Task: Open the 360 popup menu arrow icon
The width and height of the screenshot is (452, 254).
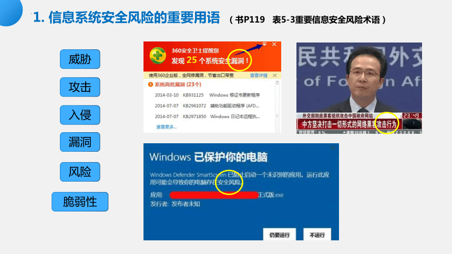Action: 264,44
